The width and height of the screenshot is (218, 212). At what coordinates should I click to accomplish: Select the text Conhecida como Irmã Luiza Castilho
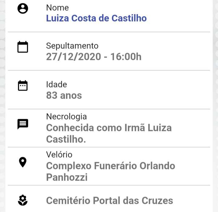pyautogui.click(x=109, y=133)
